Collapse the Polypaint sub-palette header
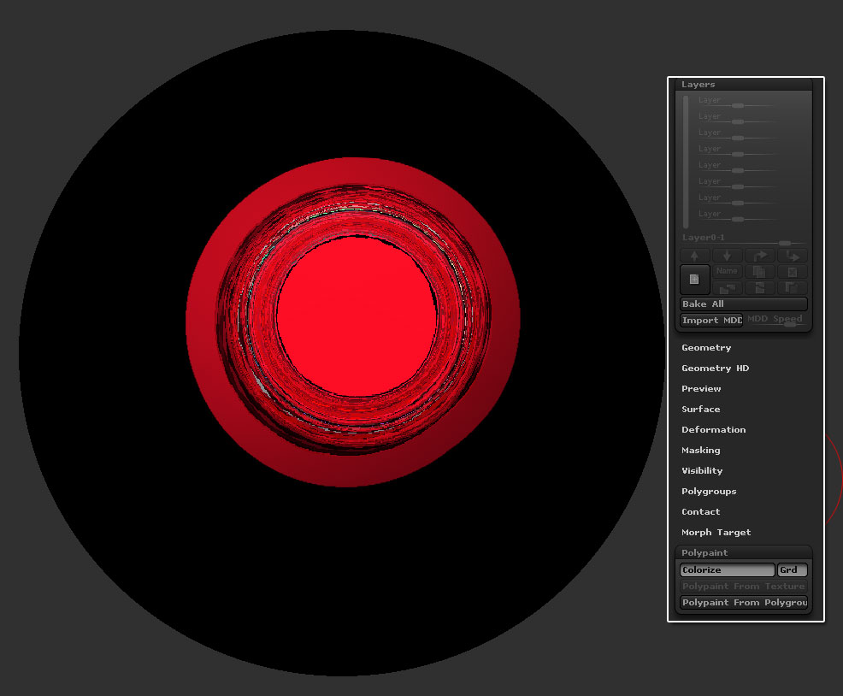The image size is (843, 696). click(x=744, y=553)
